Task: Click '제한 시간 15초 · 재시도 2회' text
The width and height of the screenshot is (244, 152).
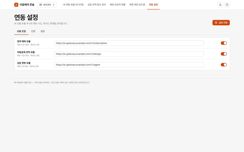Action: coord(28,56)
